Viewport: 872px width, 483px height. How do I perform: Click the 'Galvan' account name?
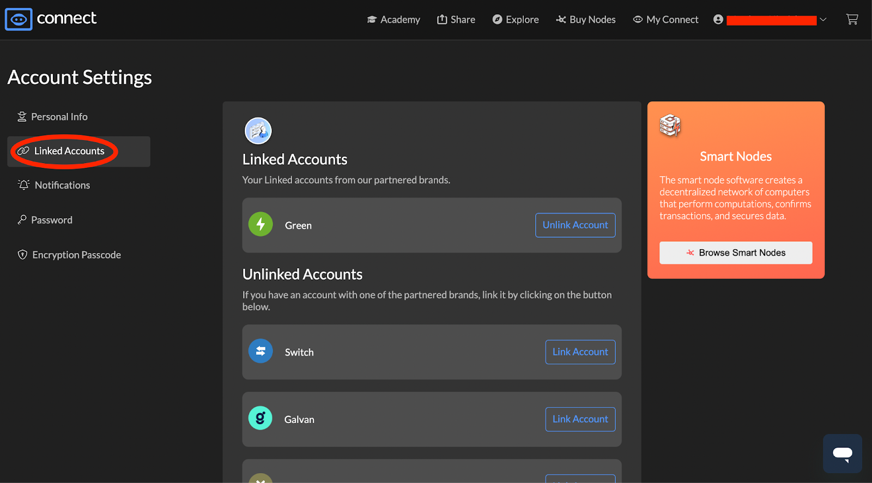[x=299, y=420]
